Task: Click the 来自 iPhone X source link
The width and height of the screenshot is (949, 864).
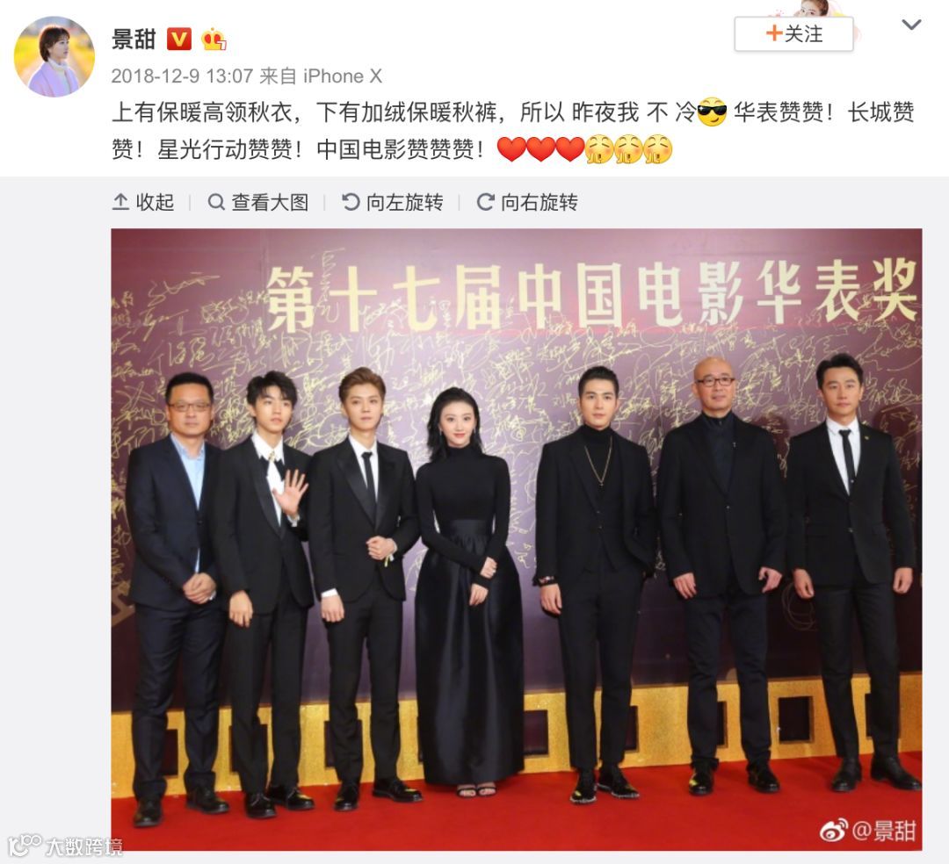Action: click(x=321, y=76)
